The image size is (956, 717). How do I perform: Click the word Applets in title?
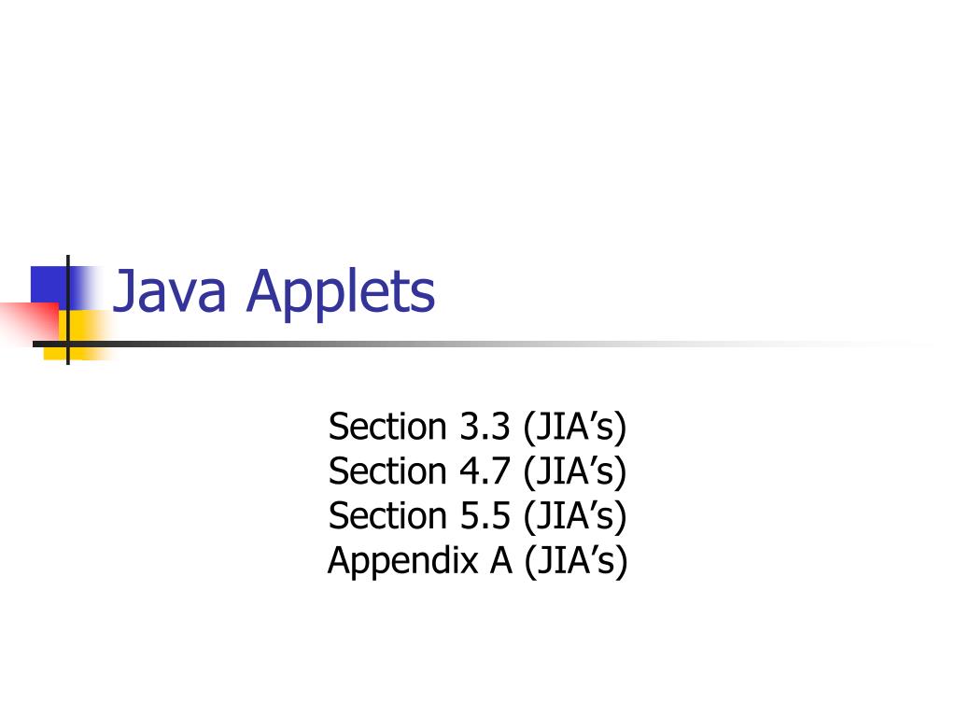pos(340,292)
